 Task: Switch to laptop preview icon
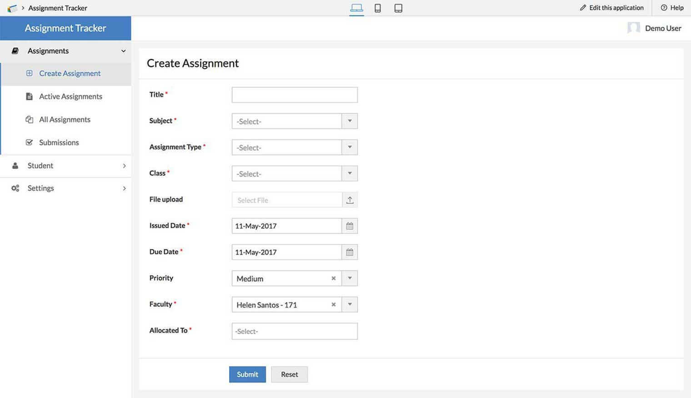[x=356, y=8]
